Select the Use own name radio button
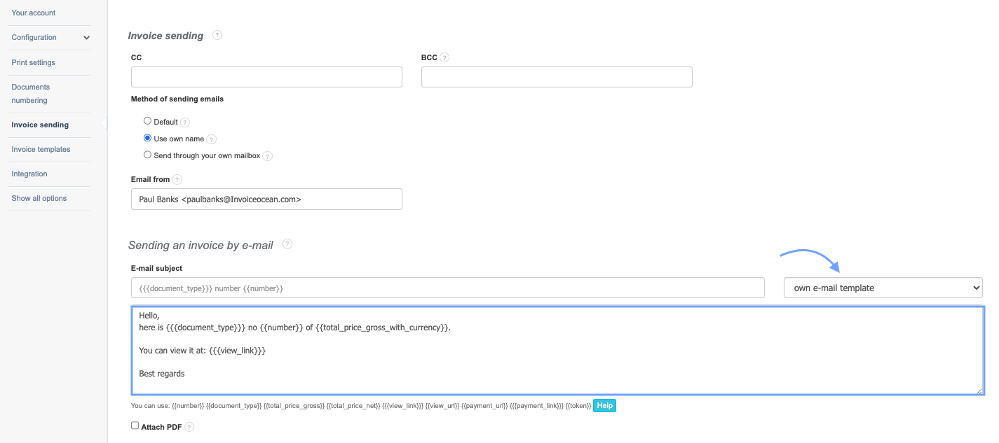This screenshot has height=443, width=999. tap(147, 138)
